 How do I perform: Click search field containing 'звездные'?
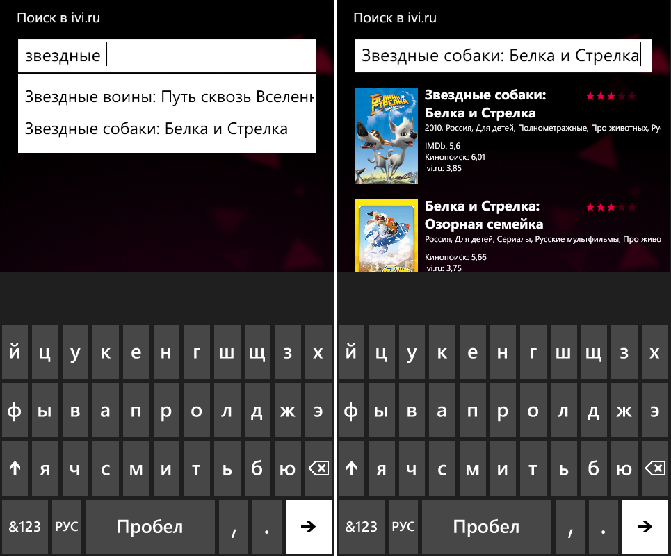pyautogui.click(x=167, y=56)
